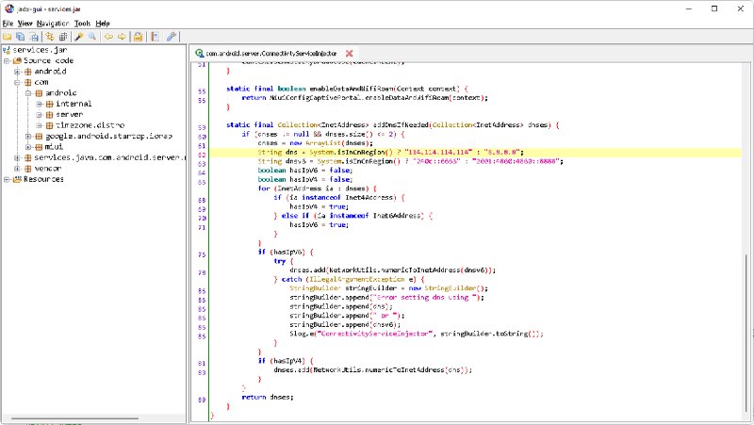Image resolution: width=754 pixels, height=425 pixels.
Task: Open preferences with the wrench icon
Action: tap(171, 37)
